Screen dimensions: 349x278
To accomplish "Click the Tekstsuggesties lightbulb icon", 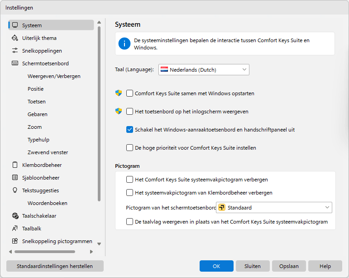I will pyautogui.click(x=15, y=190).
